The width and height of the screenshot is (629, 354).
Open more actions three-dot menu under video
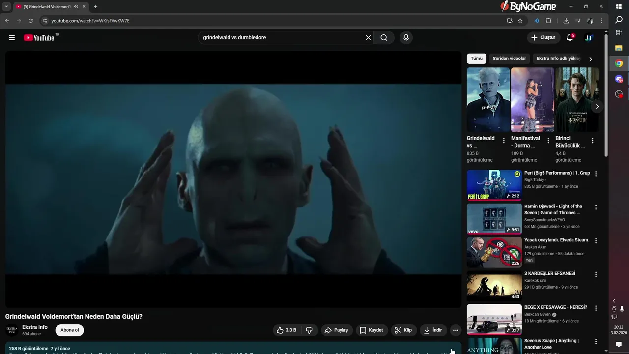(456, 330)
